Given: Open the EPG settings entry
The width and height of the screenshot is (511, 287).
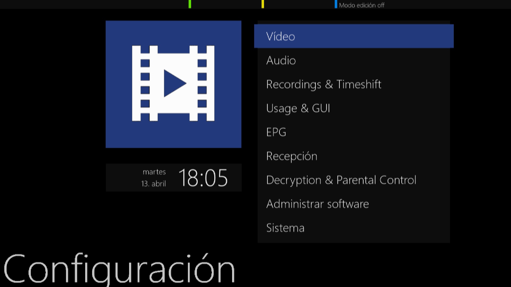Looking at the screenshot, I should coord(354,132).
